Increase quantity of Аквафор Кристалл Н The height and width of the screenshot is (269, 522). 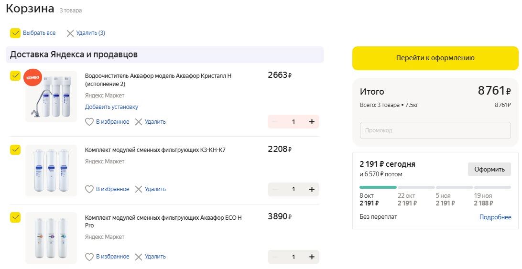click(x=312, y=122)
